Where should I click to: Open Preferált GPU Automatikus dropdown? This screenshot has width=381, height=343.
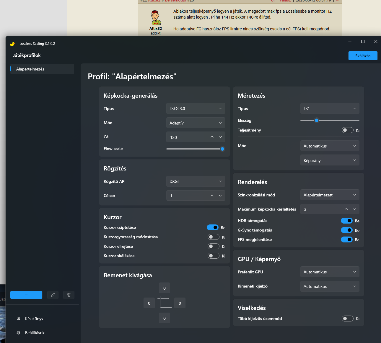(330, 272)
